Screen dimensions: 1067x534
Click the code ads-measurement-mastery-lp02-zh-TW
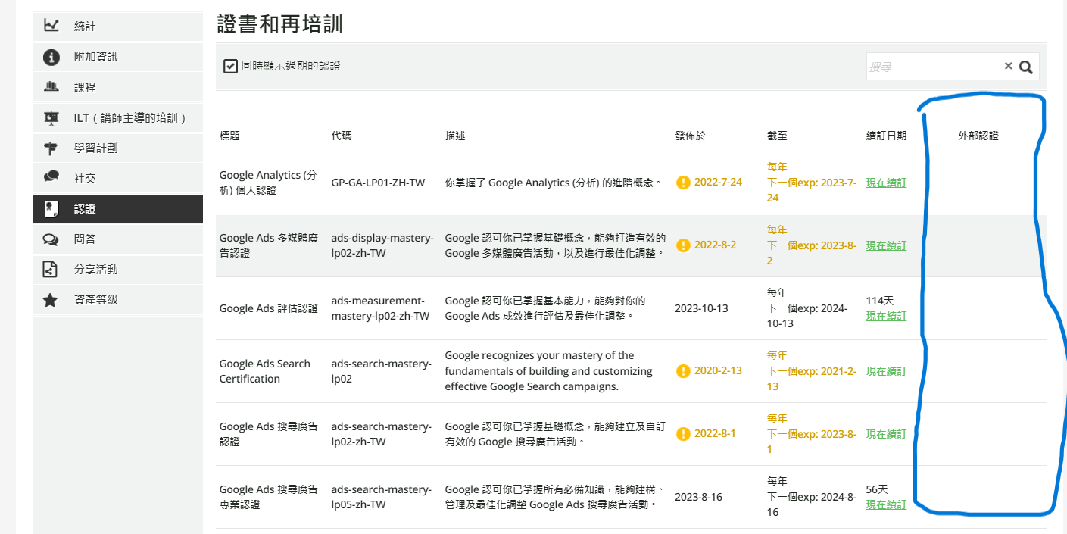click(x=380, y=308)
